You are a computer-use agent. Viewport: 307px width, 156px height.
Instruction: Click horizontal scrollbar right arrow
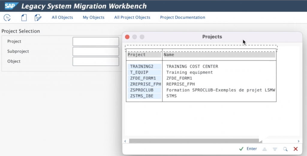coord(298,141)
